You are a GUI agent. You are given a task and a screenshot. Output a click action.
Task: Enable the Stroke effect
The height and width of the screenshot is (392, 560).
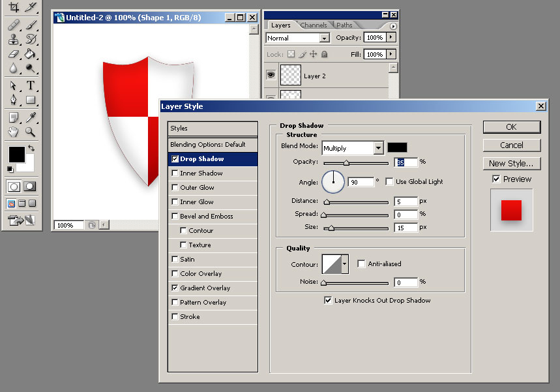pos(175,316)
